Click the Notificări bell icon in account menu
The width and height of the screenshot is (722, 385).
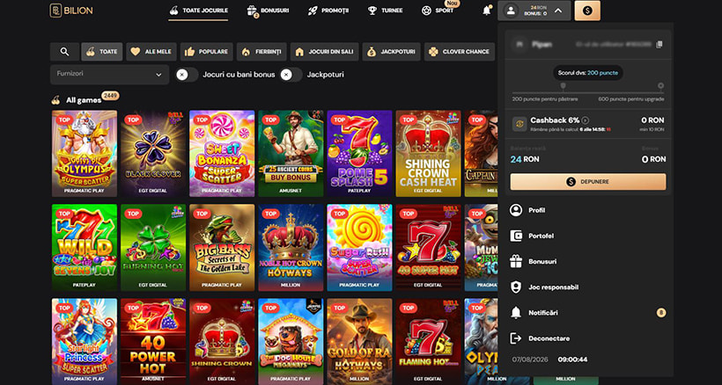point(516,313)
